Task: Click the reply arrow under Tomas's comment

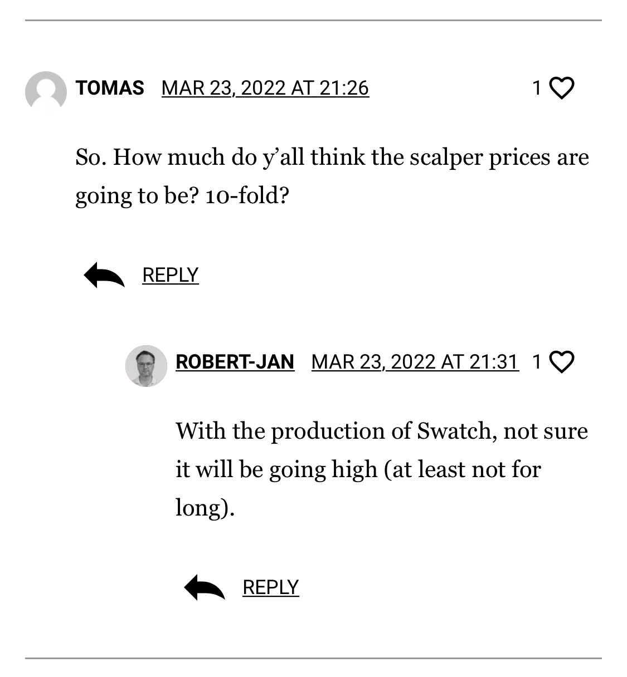Action: tap(104, 275)
